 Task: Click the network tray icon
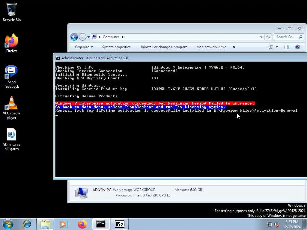point(270,225)
